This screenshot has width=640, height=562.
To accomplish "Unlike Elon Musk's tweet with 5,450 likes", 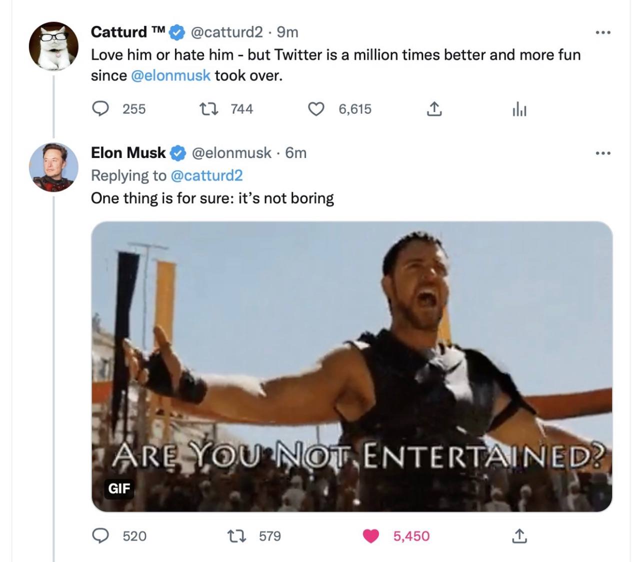I will point(370,536).
